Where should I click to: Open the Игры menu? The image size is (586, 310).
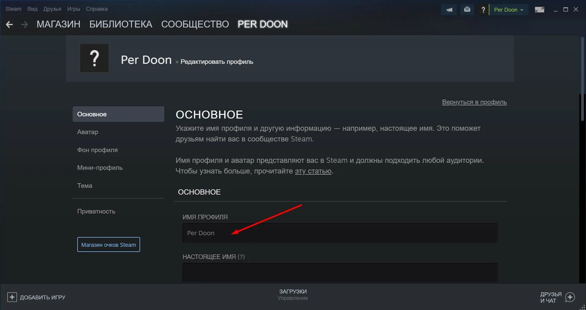[74, 9]
